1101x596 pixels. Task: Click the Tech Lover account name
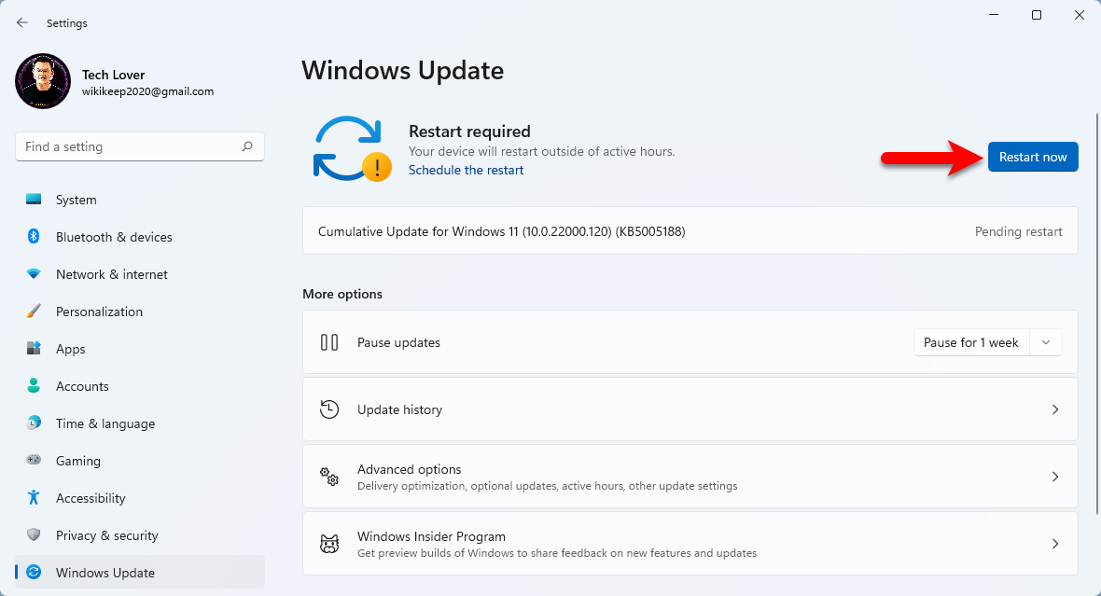click(113, 75)
